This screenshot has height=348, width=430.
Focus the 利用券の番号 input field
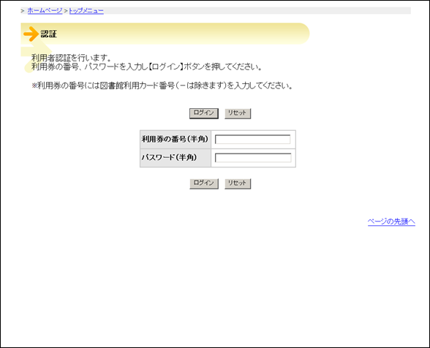pyautogui.click(x=252, y=140)
